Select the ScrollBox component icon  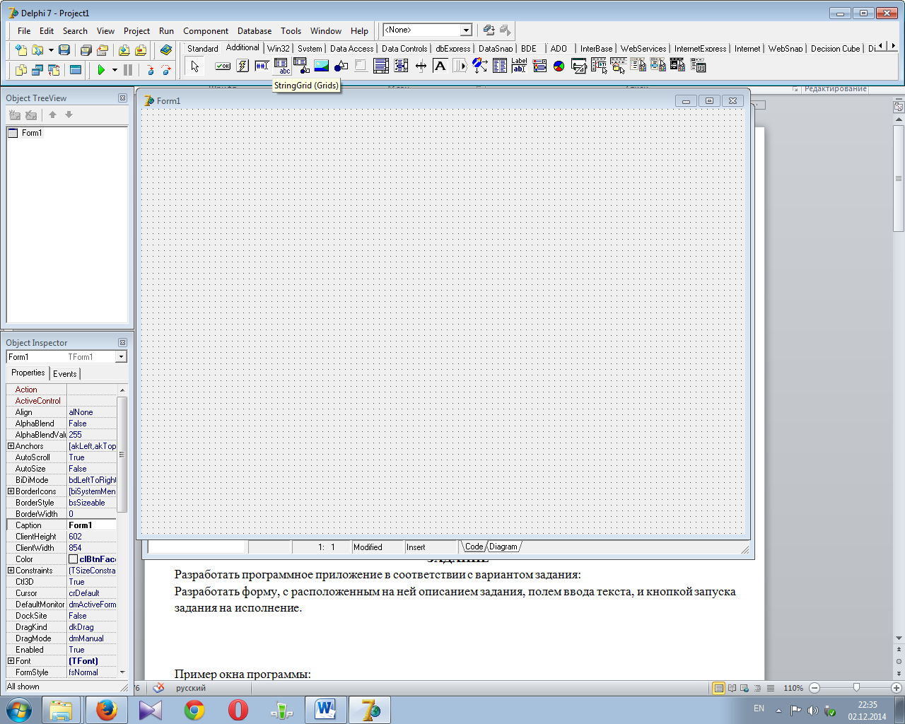click(380, 66)
